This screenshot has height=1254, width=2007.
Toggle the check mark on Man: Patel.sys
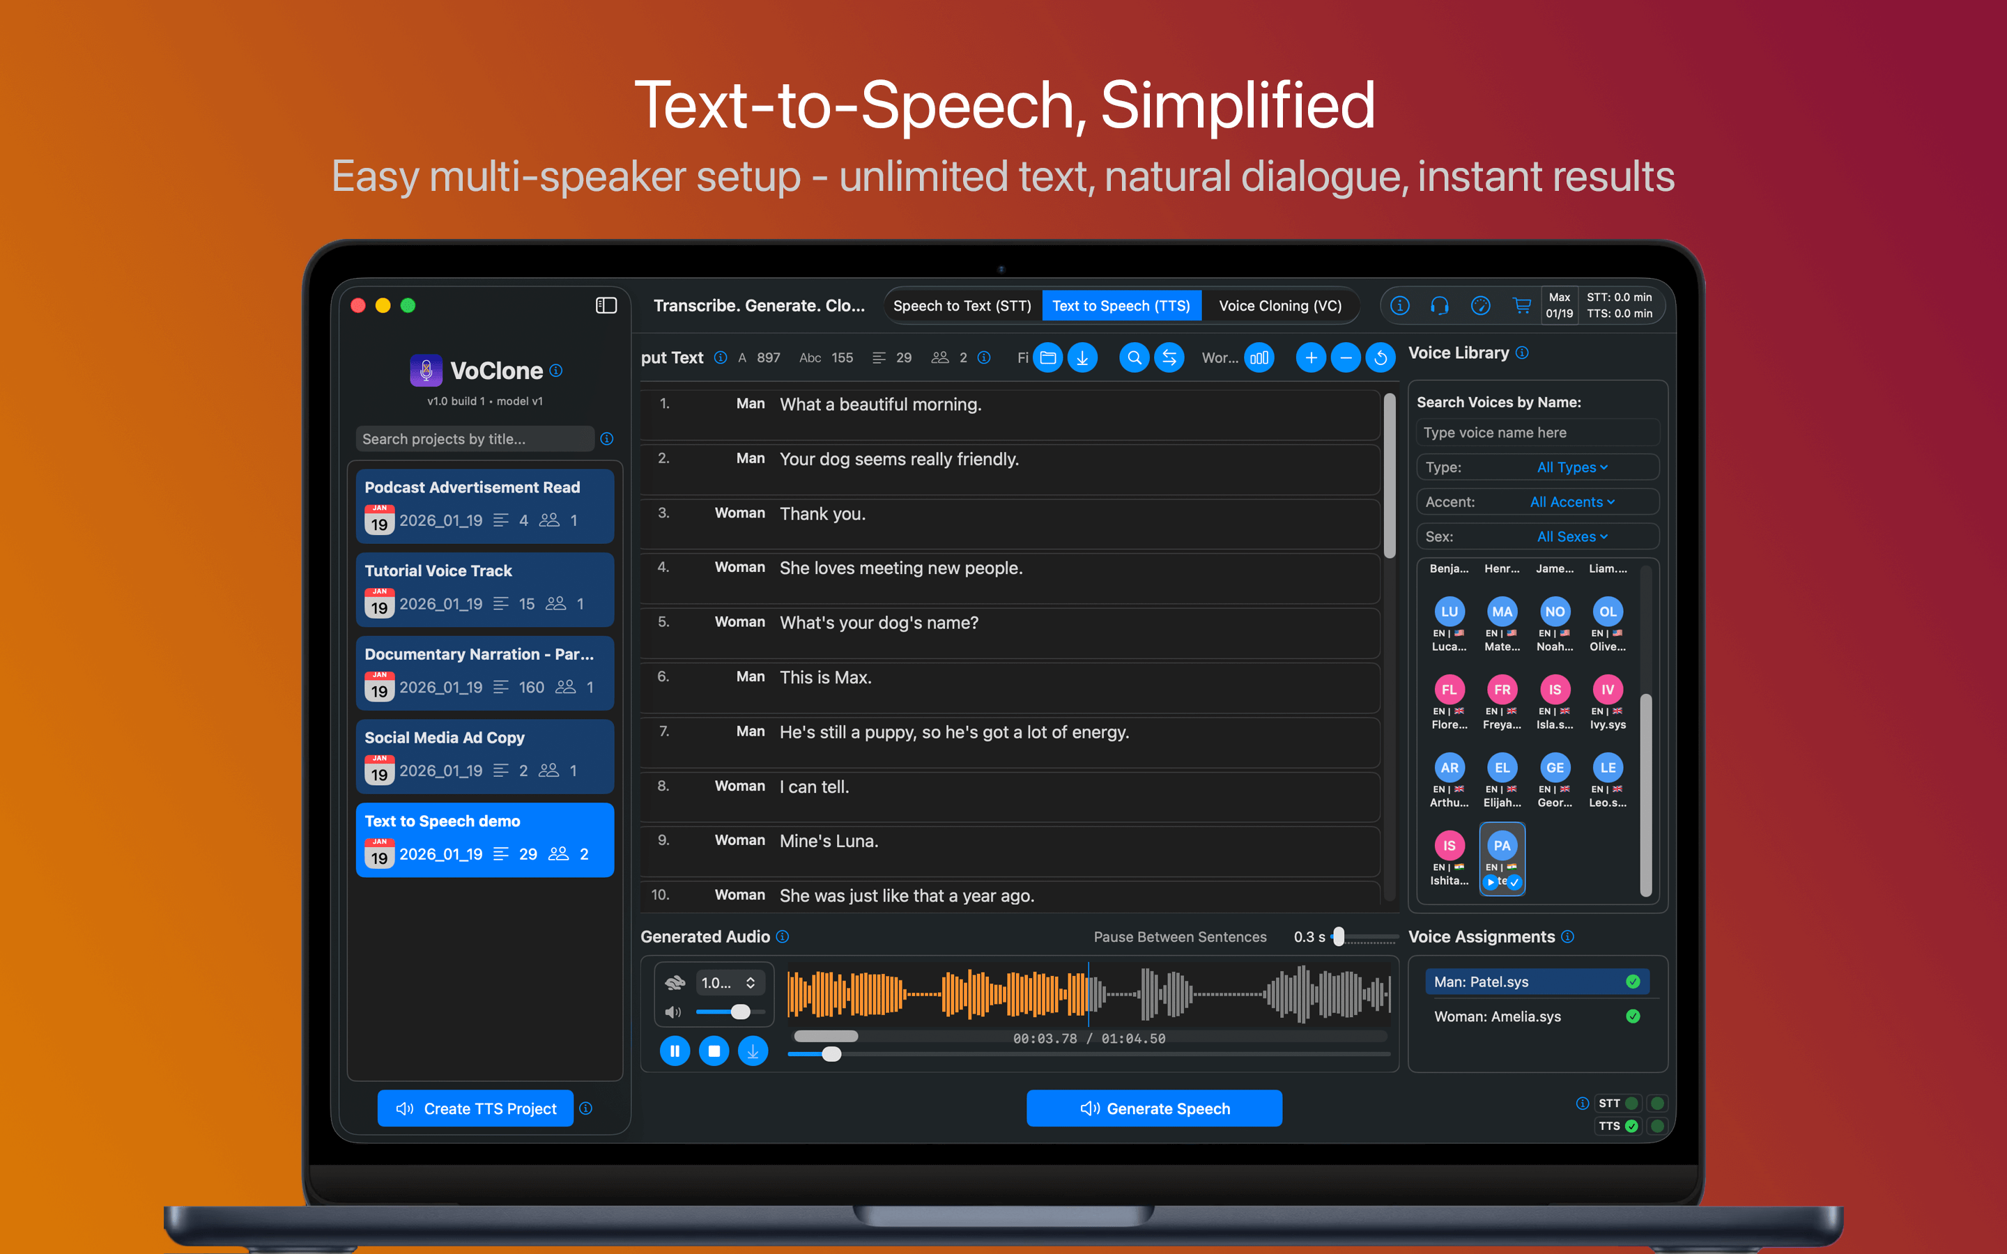tap(1632, 981)
